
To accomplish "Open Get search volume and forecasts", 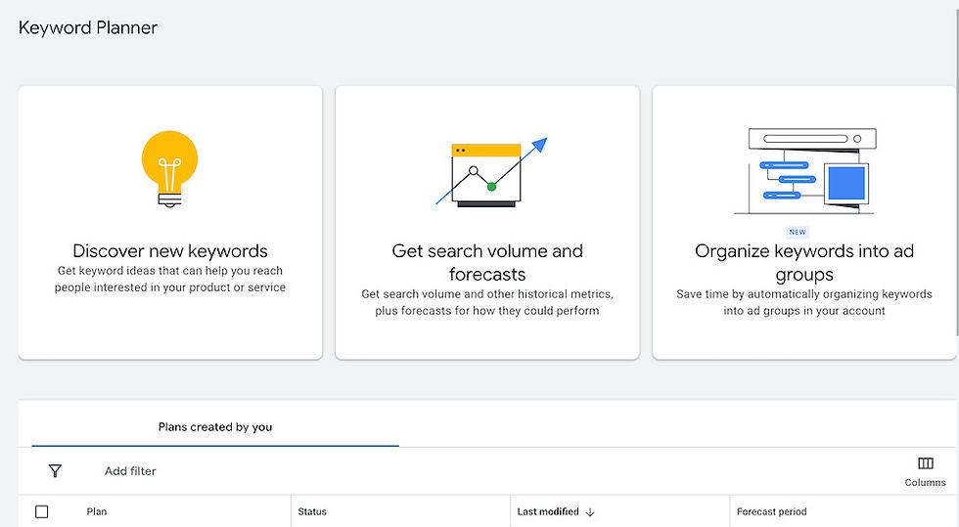I will [487, 223].
